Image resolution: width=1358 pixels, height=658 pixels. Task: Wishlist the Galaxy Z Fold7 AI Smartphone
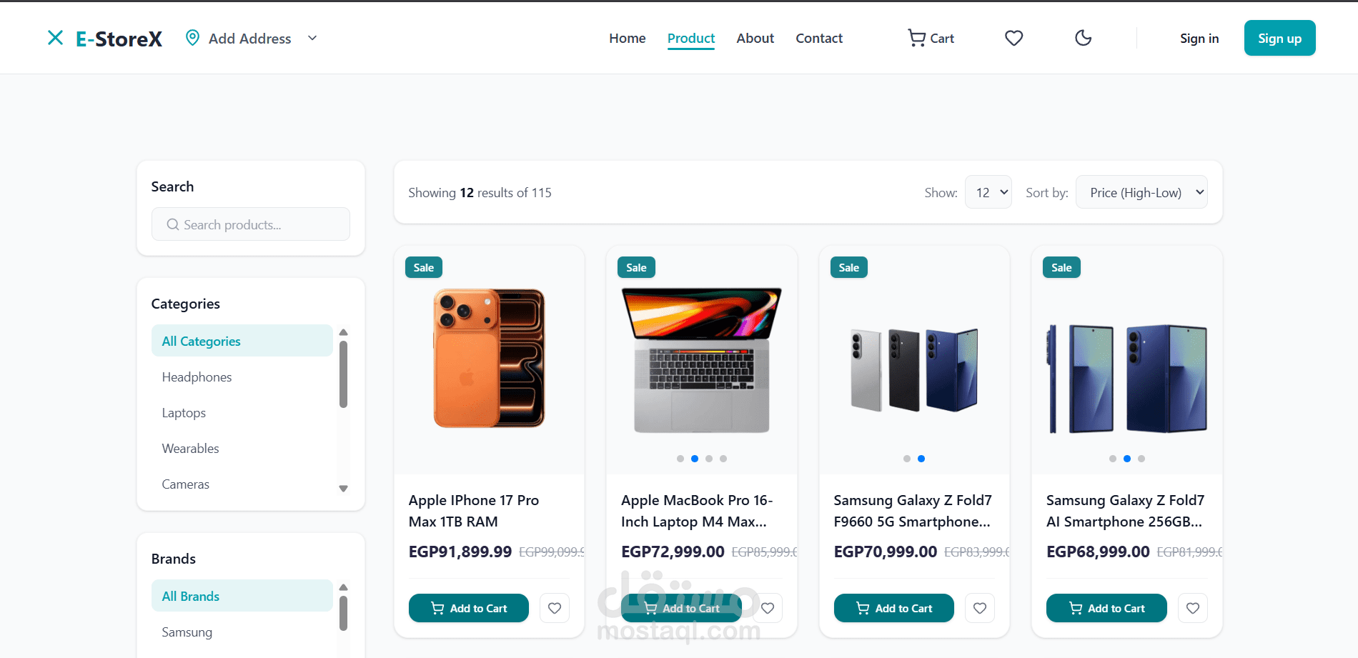pos(1192,608)
